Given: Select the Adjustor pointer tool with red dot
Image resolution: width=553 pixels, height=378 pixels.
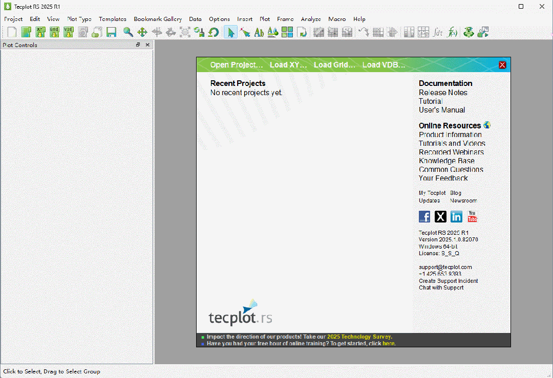Looking at the screenshot, I should 245,32.
